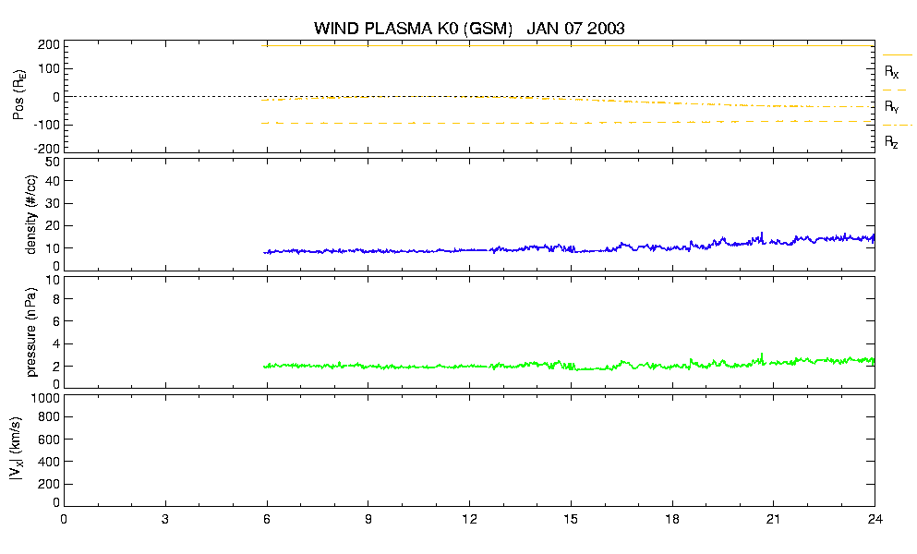The width and height of the screenshot is (917, 554).
Task: Click the density (#/cc) axis label
Action: coord(31,215)
